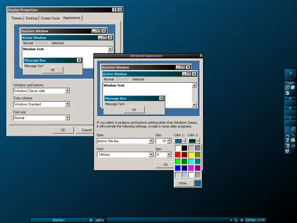297x223 pixels.
Task: Pick the bright blue color swatch
Action: click(178, 168)
